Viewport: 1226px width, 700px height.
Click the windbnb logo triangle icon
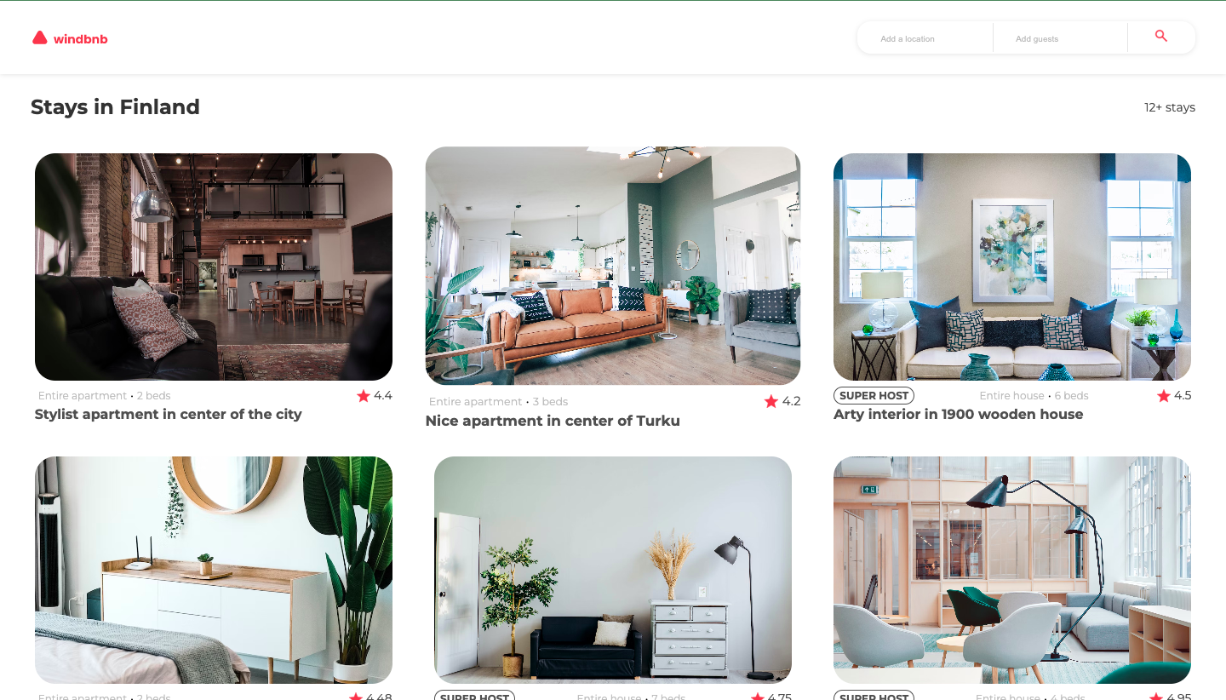pos(39,37)
